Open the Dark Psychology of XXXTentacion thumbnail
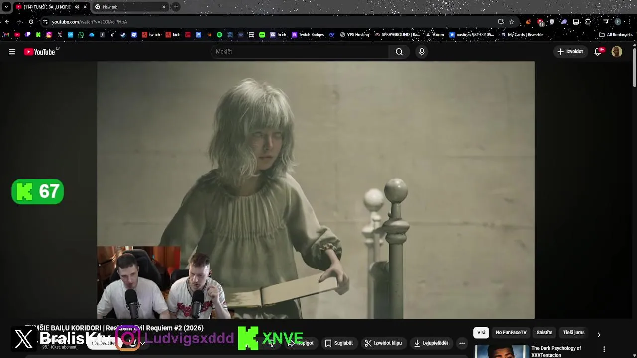The width and height of the screenshot is (637, 358). click(x=502, y=352)
